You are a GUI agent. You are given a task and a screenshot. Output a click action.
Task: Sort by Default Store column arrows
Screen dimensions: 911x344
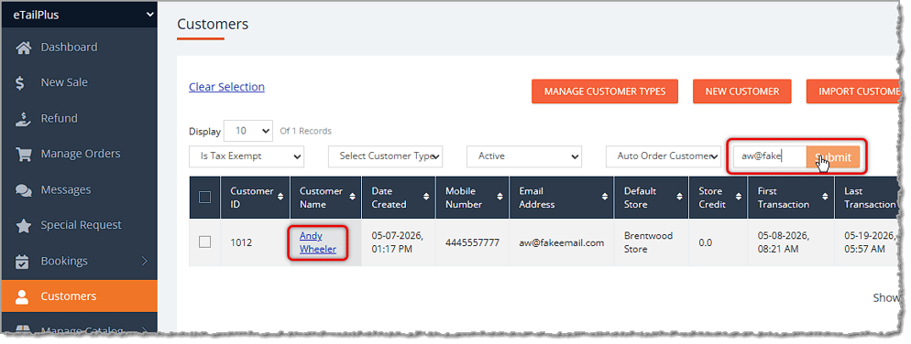click(x=679, y=198)
